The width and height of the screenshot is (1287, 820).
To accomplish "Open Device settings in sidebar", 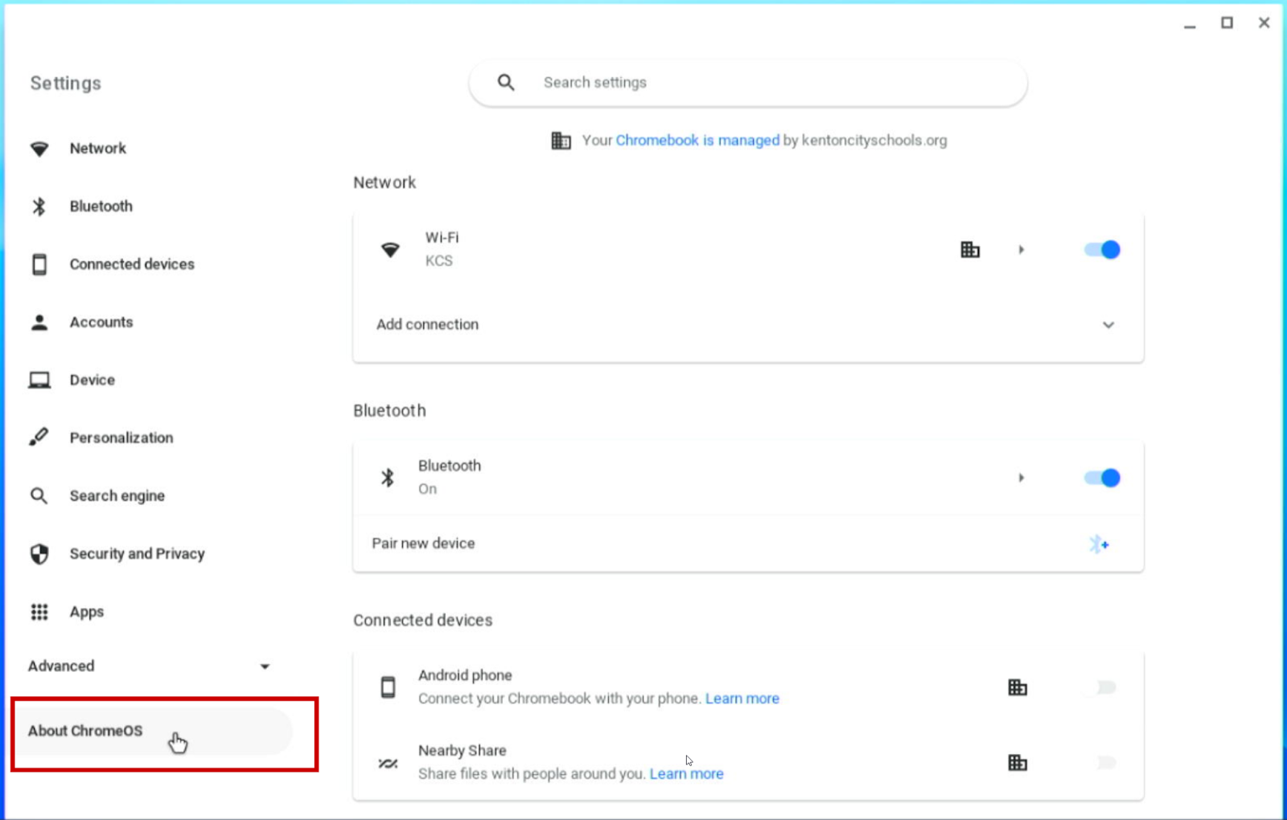I will [x=93, y=380].
